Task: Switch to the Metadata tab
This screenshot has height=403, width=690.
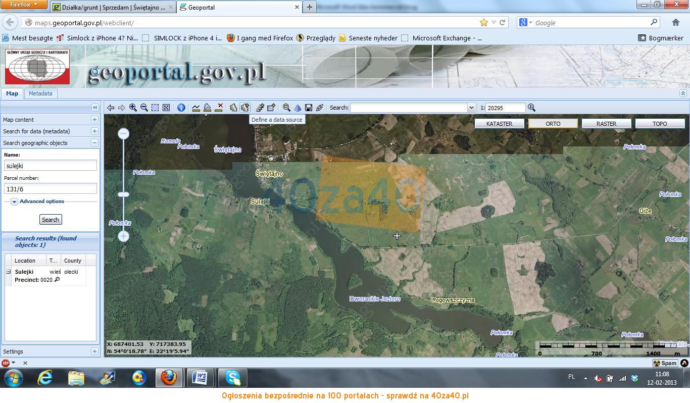Action: [x=40, y=93]
